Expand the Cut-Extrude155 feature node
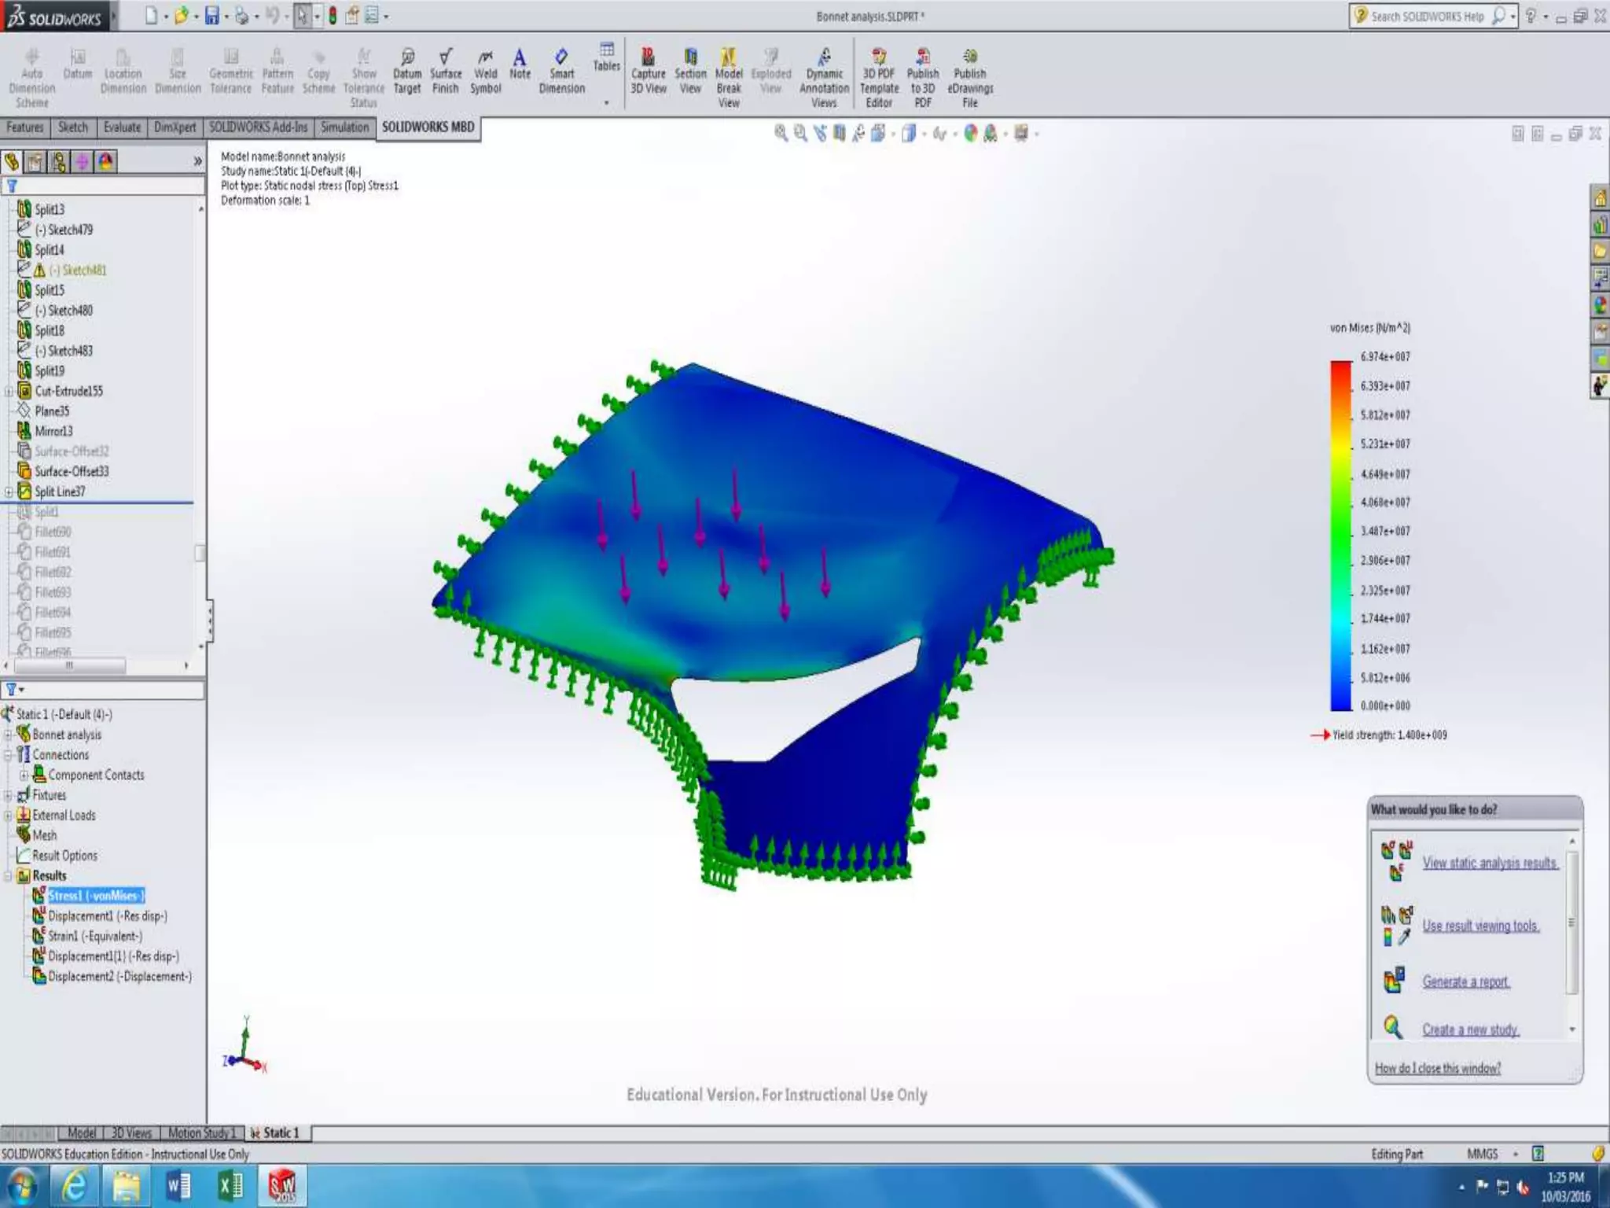This screenshot has height=1208, width=1610. 9,391
